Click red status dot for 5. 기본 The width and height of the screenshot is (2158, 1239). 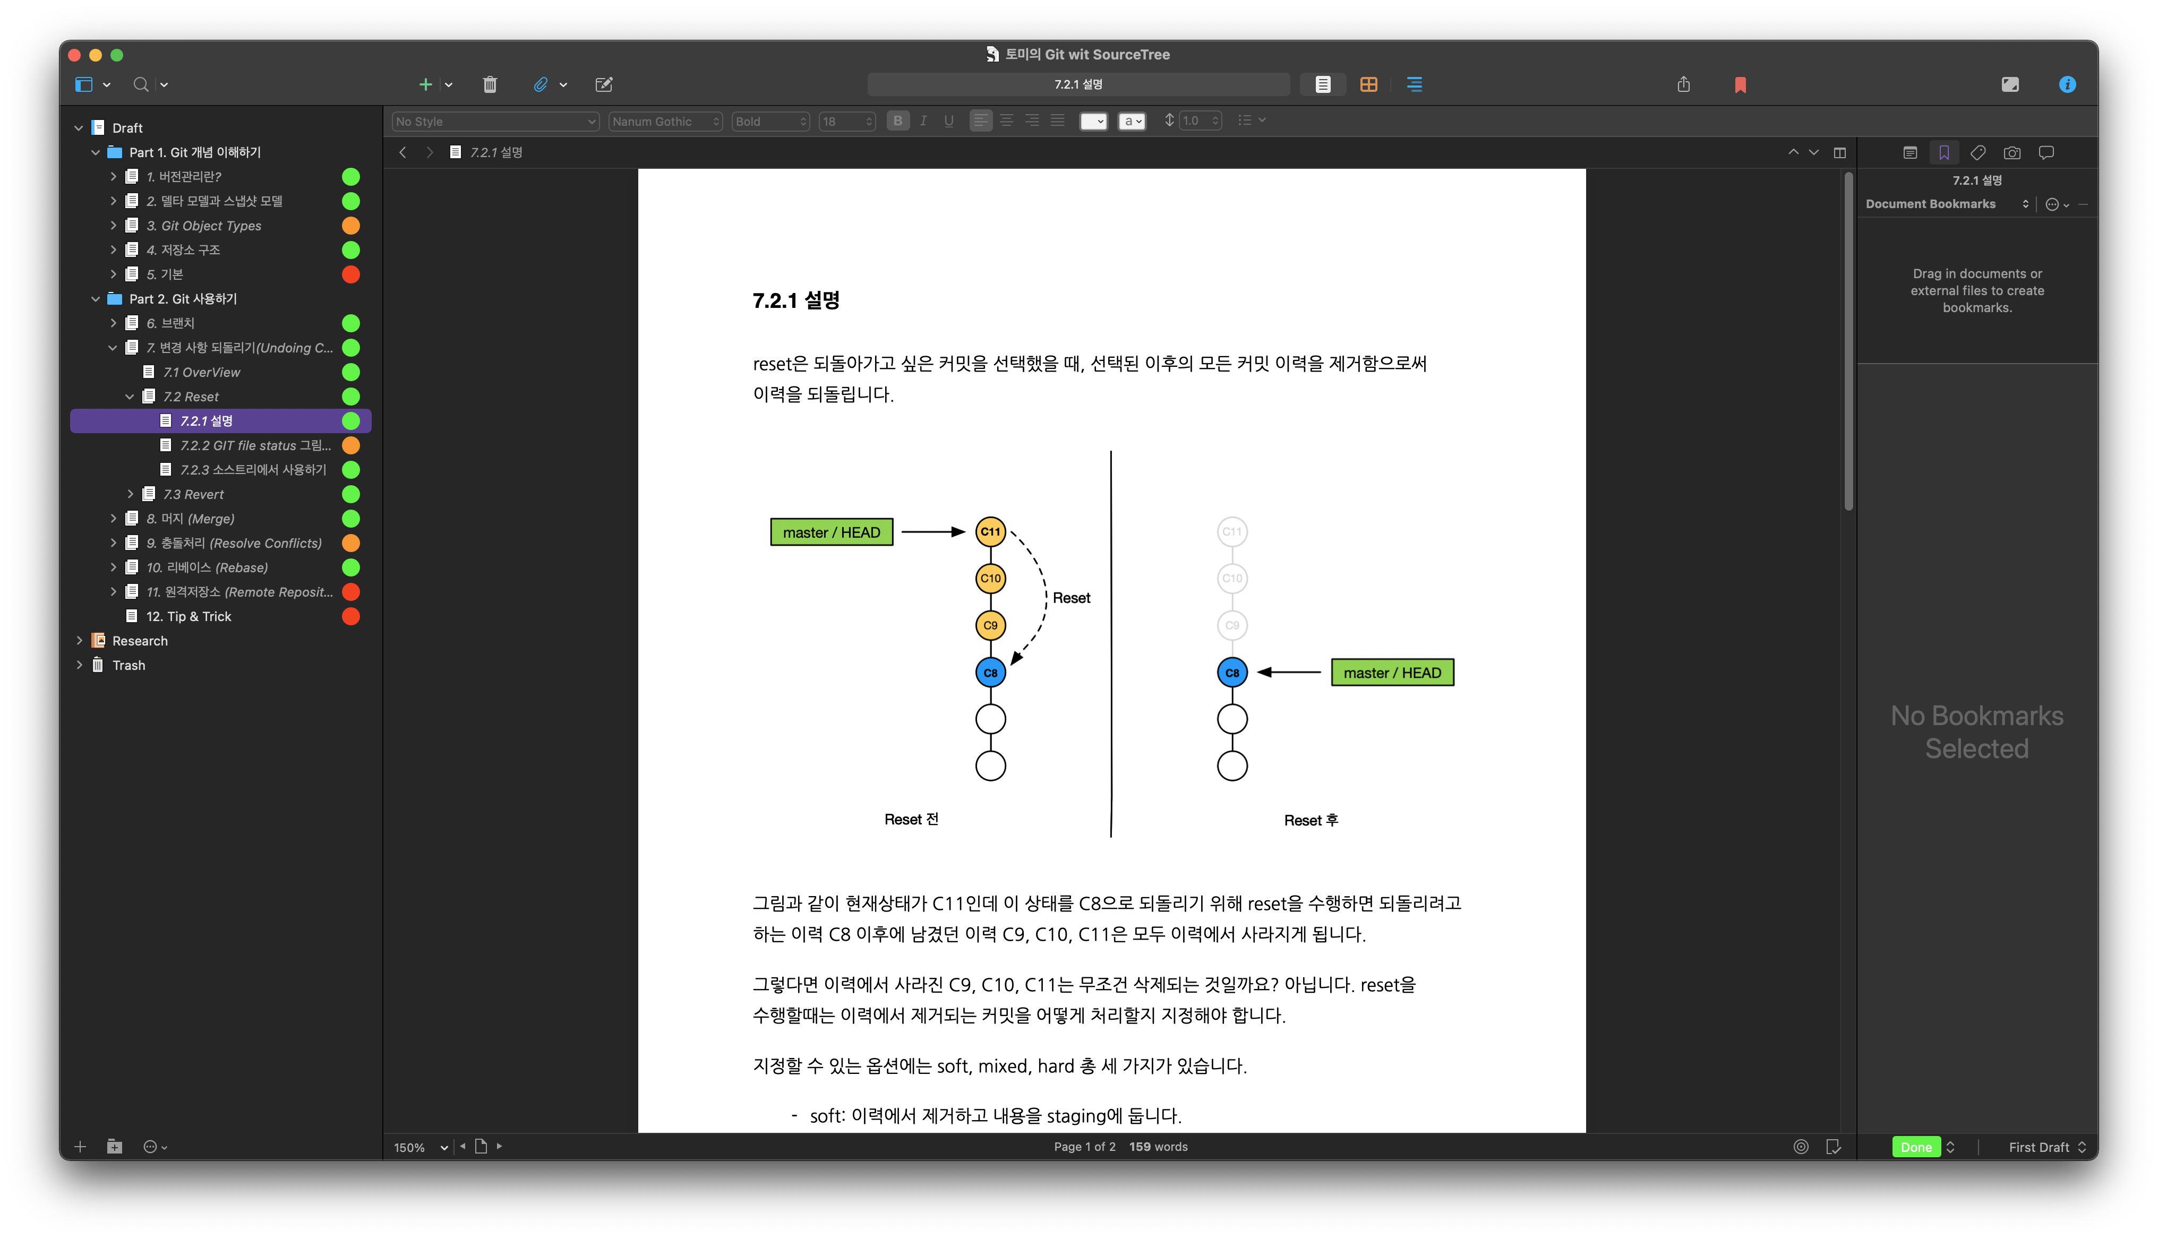coord(350,274)
